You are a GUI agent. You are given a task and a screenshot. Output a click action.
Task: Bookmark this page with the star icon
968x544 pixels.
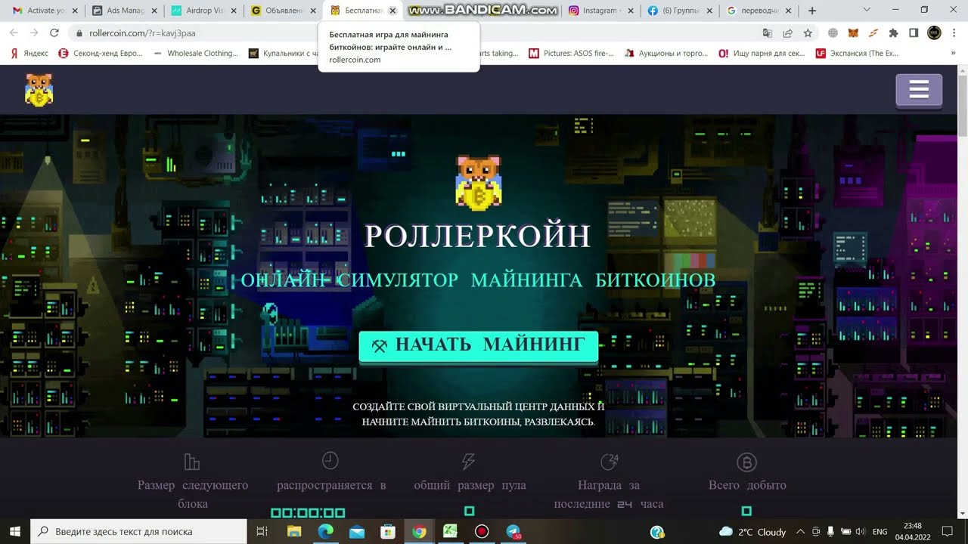click(808, 33)
